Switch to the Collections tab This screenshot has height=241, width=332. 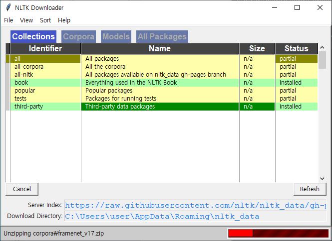coord(33,36)
